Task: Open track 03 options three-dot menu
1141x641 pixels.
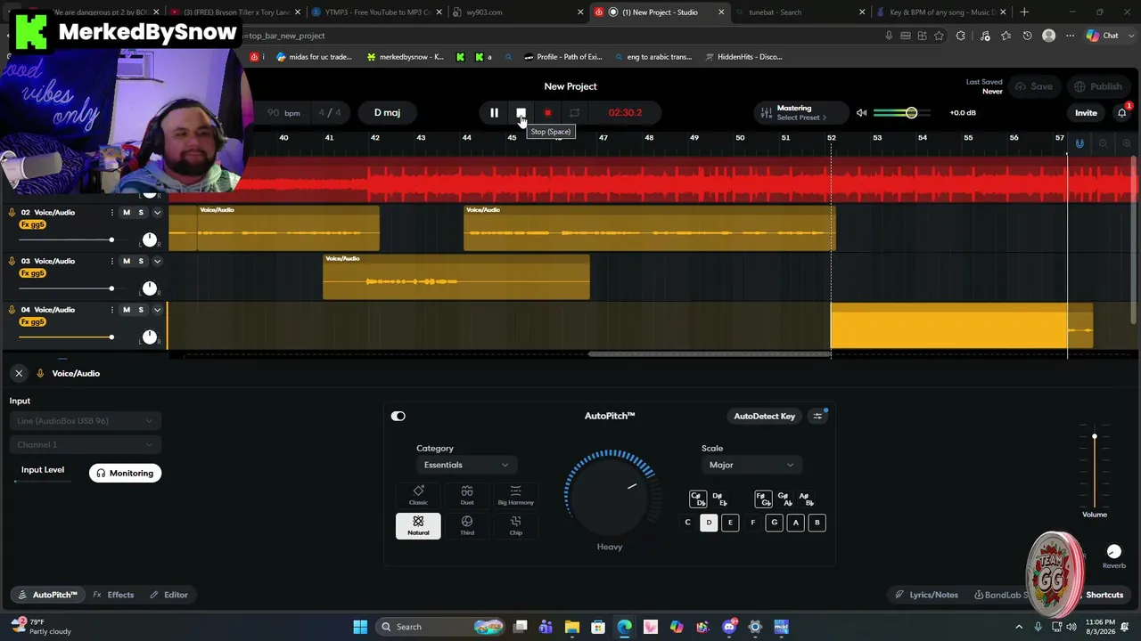Action: tap(111, 261)
